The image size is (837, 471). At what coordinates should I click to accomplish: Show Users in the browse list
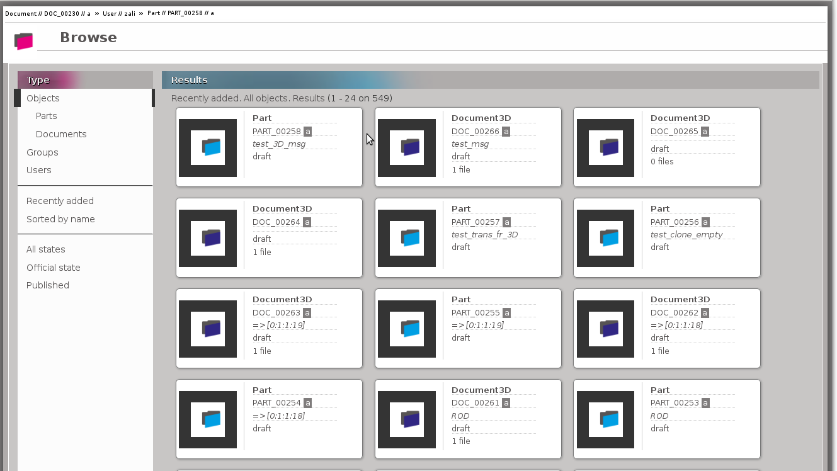coord(39,170)
